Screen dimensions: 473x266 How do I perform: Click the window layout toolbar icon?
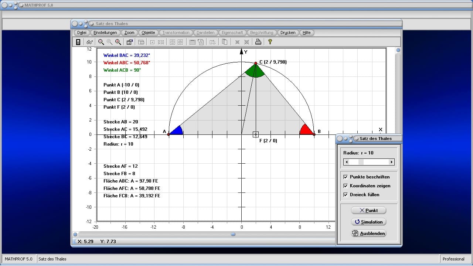[141, 42]
